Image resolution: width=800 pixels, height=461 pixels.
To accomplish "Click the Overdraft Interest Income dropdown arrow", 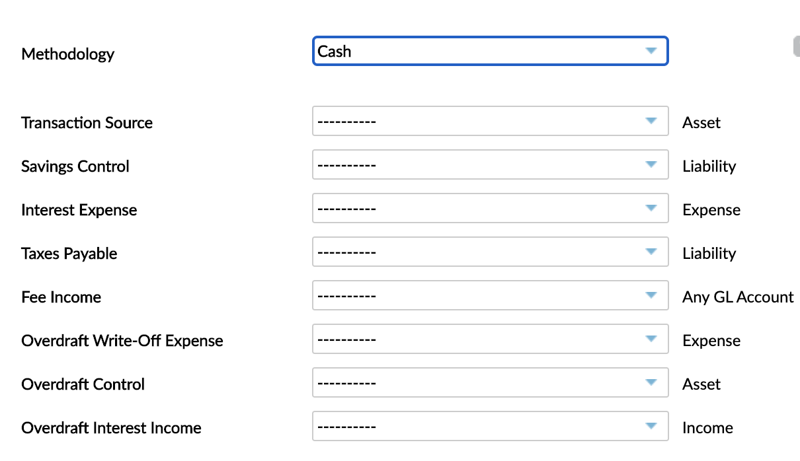I will tap(652, 425).
